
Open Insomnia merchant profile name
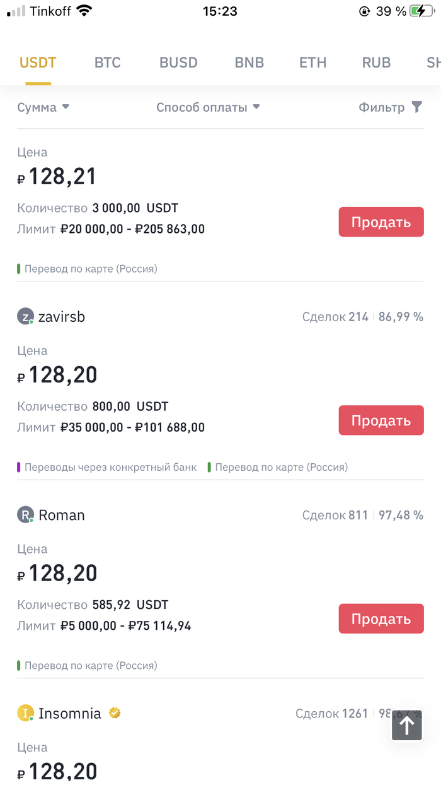point(69,714)
